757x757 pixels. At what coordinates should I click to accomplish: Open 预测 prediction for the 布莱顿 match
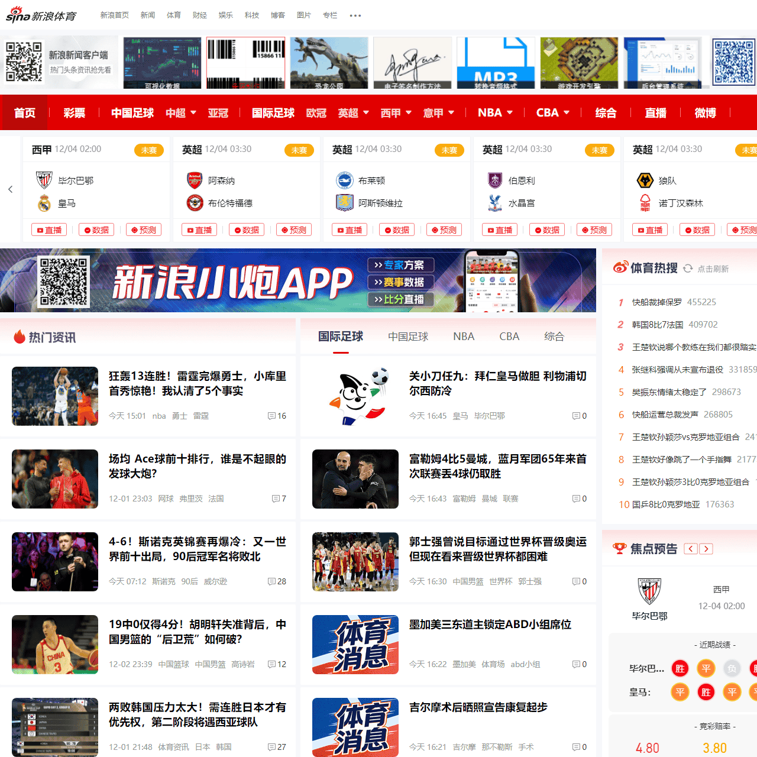point(444,229)
